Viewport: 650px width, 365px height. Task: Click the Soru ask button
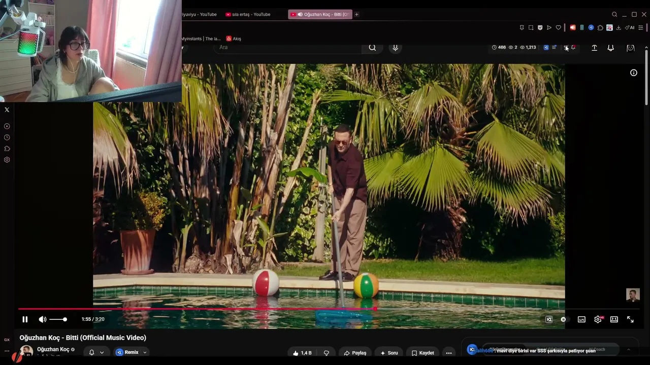[x=389, y=353]
